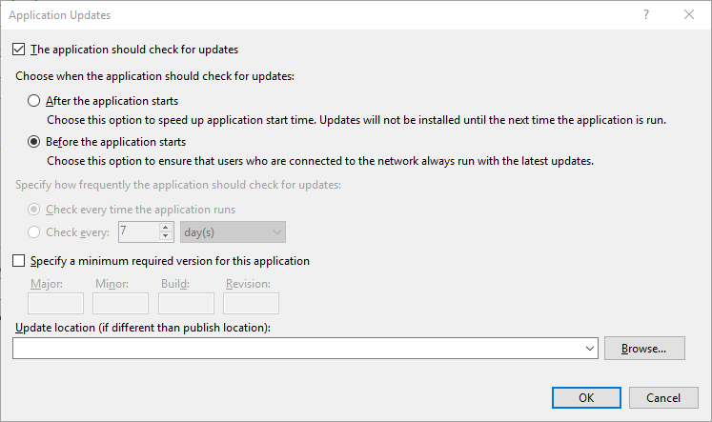This screenshot has height=422, width=712.
Task: Confirm settings with the OK button
Action: [586, 397]
